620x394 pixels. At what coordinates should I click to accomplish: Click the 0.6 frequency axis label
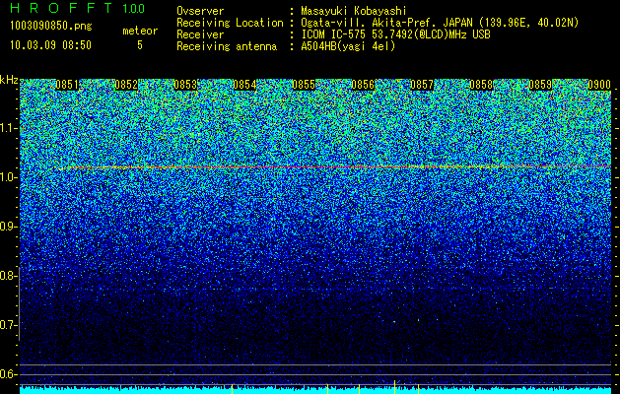[x=7, y=374]
